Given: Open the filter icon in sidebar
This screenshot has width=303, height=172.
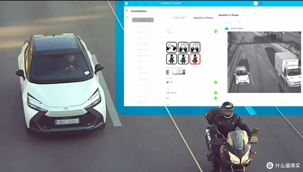Looking at the screenshot, I should [127, 17].
